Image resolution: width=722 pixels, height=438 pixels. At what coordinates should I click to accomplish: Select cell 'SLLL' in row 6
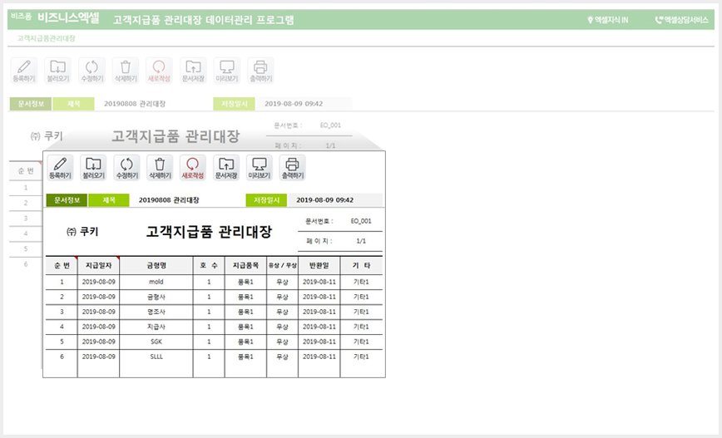156,357
